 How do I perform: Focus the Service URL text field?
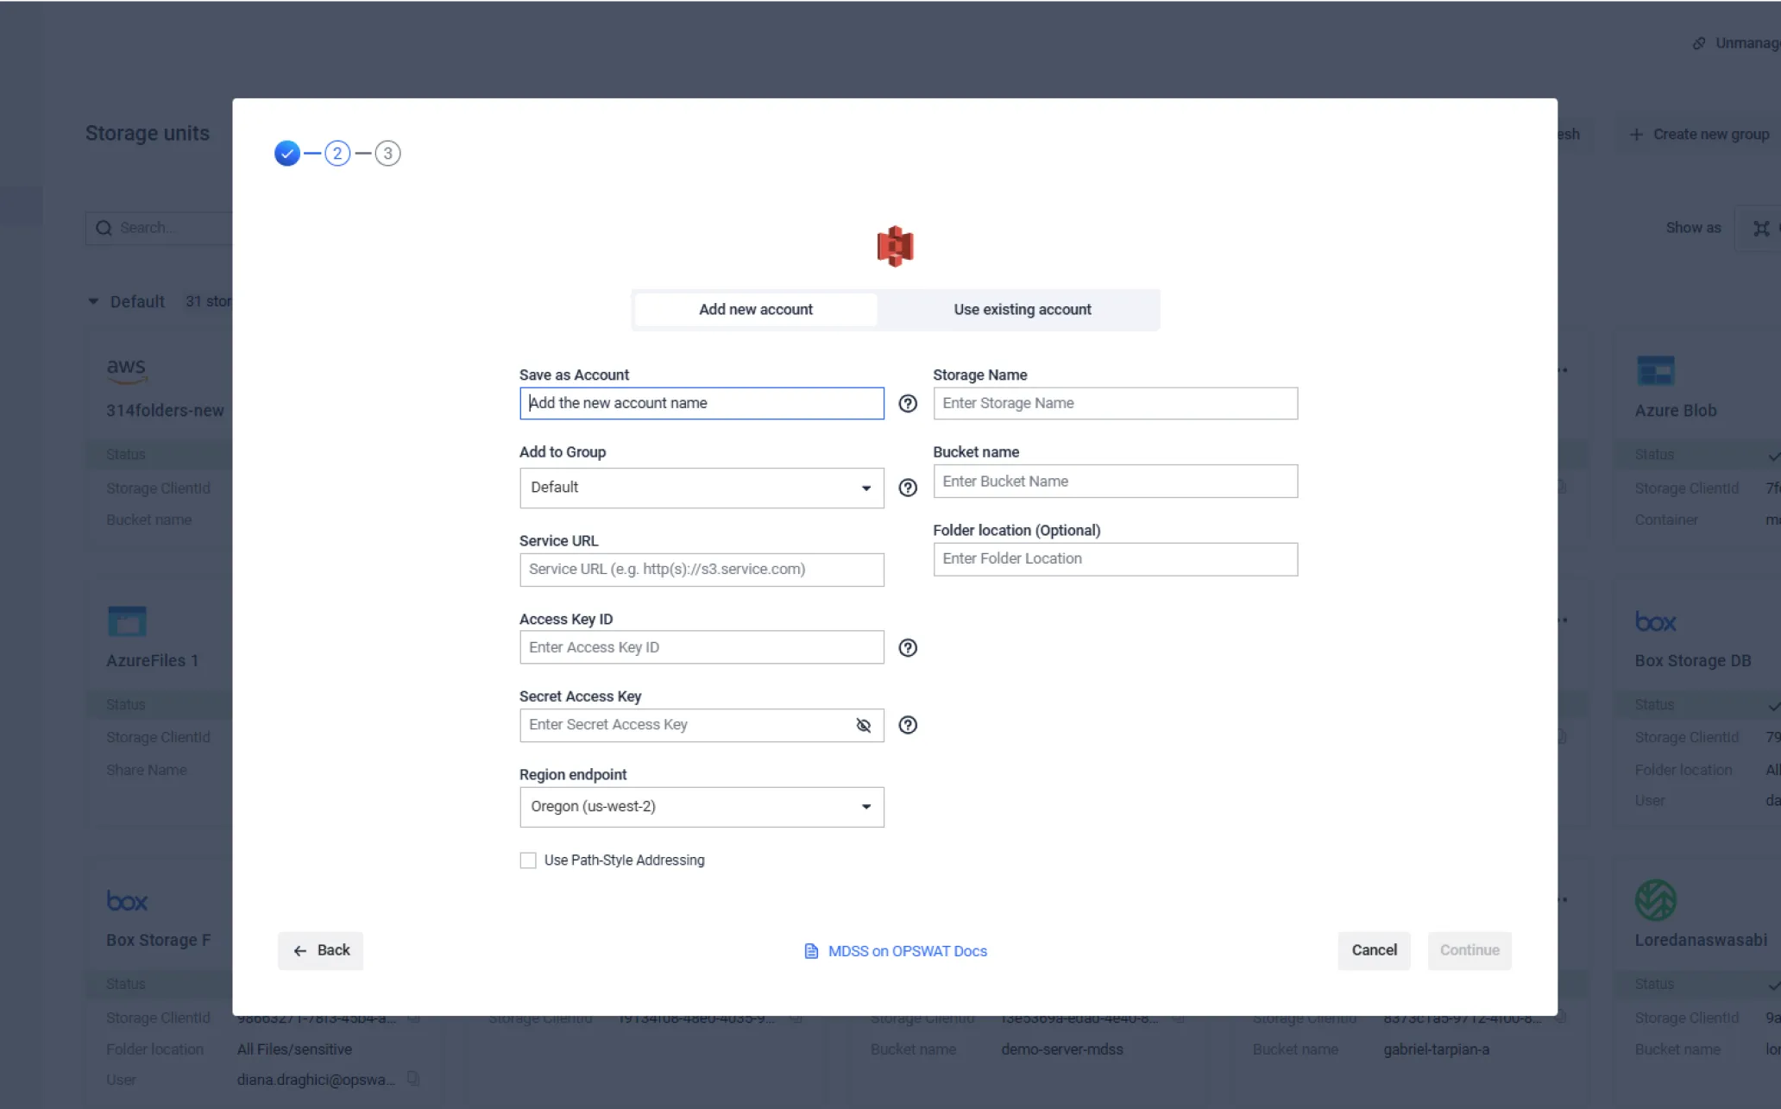click(701, 570)
